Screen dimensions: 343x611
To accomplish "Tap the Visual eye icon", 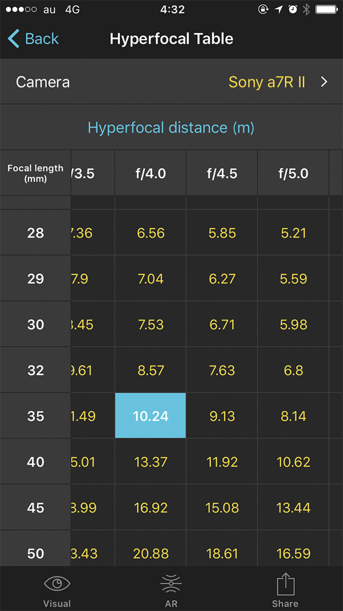I will 57,584.
